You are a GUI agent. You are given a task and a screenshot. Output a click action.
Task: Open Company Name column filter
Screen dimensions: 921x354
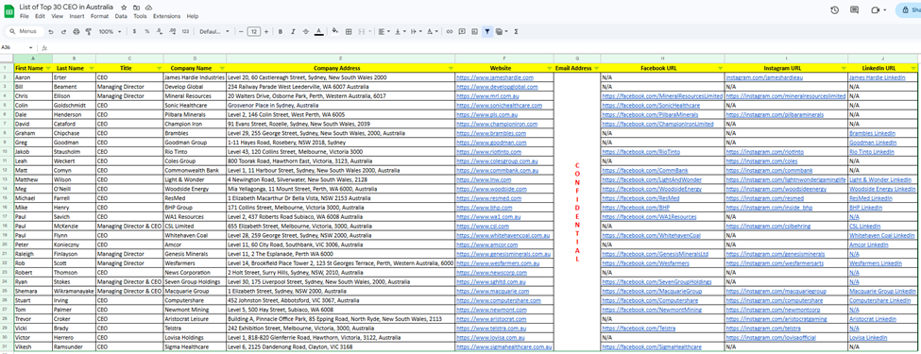point(222,68)
